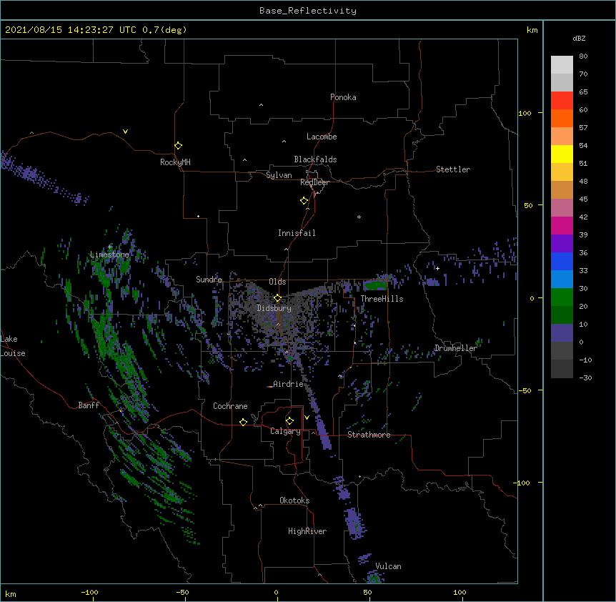This screenshot has height=602, width=616.
Task: Click the 80 value on the dBZ legend
Action: (583, 56)
